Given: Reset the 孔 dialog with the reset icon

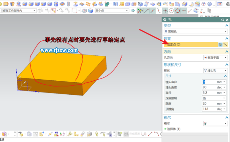Looking at the screenshot, I should 223,20.
